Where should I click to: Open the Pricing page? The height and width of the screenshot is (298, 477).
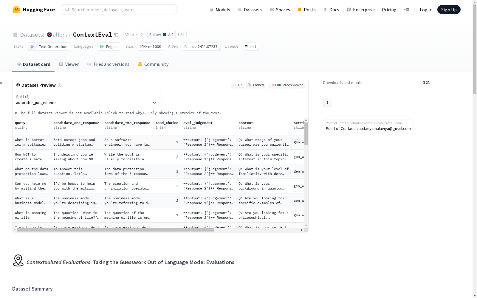(389, 10)
